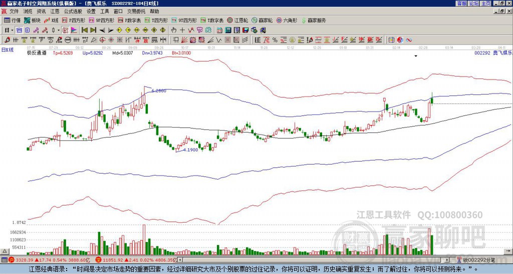Screen dimensions: 513x274
Task: Open the 浏览 menu
Action: tap(28, 11)
